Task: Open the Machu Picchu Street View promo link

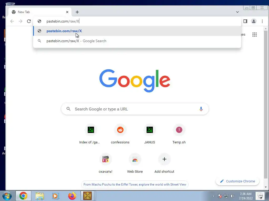Action: [x=135, y=185]
